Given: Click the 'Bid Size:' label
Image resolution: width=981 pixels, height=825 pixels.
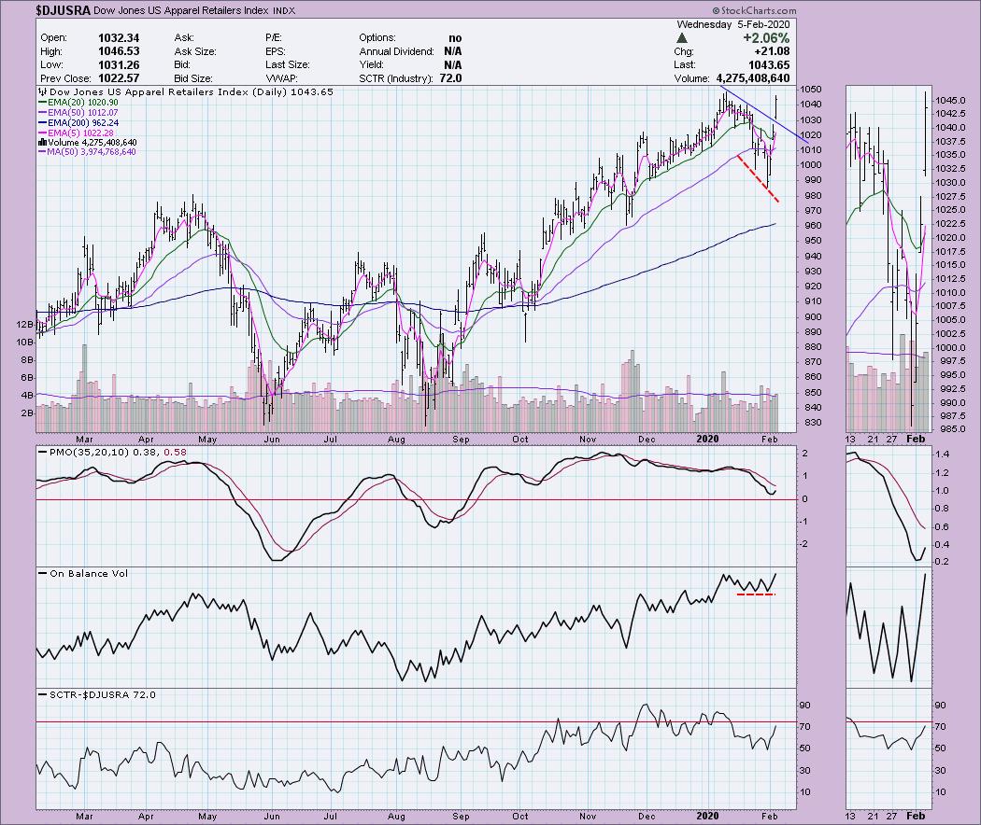Looking at the screenshot, I should pos(193,78).
